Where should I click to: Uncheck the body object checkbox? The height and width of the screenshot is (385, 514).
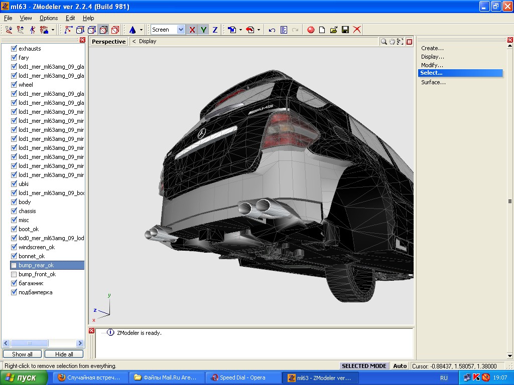coord(14,202)
